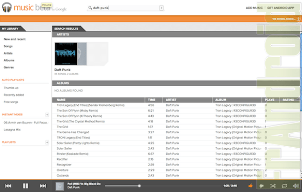
Task: Click the Daft Punk artist name
Action: click(62, 70)
